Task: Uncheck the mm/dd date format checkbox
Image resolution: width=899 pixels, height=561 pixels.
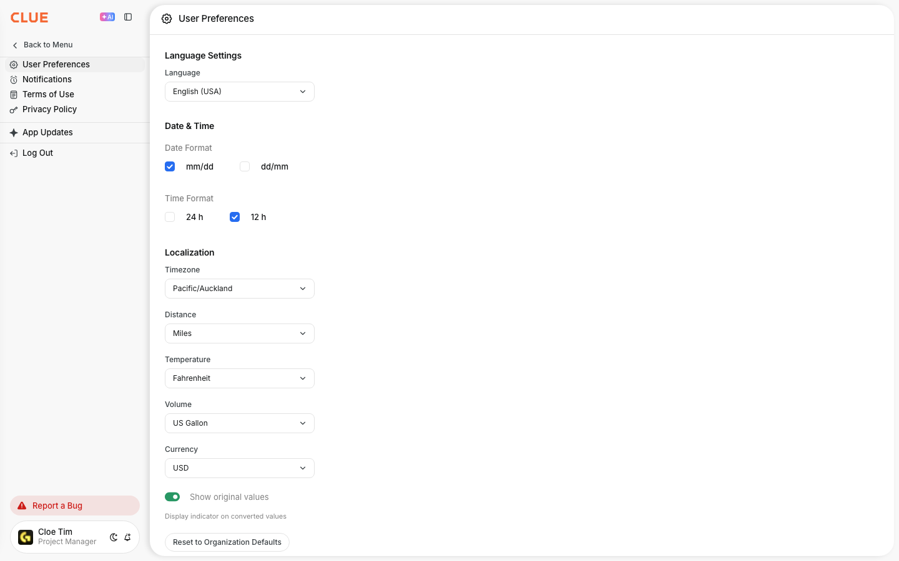Action: tap(170, 166)
